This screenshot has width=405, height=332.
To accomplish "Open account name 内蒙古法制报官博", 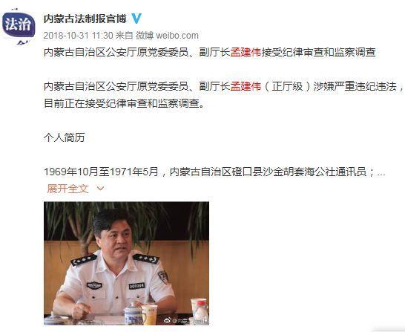I will pyautogui.click(x=85, y=19).
